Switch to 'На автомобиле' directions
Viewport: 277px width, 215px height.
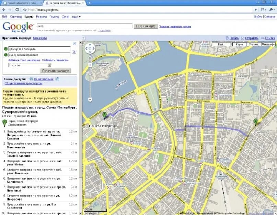pyautogui.click(x=44, y=79)
